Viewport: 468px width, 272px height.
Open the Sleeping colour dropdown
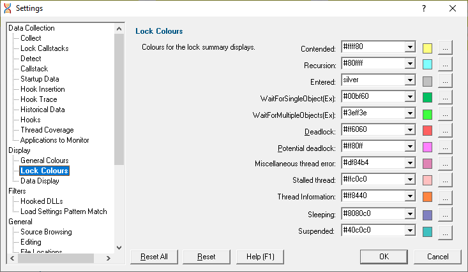[410, 213]
